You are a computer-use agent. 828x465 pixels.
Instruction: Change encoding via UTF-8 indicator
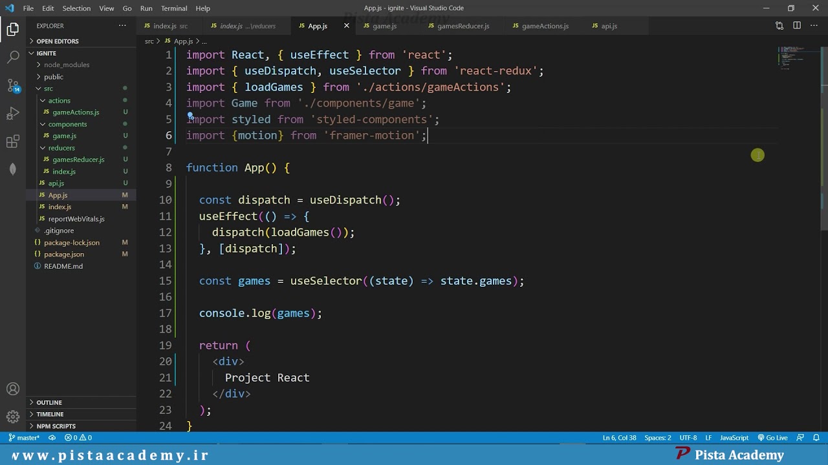688,438
